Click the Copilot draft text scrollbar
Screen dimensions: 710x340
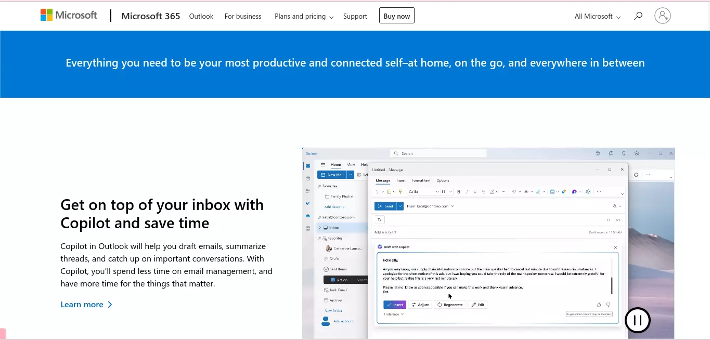pos(612,286)
